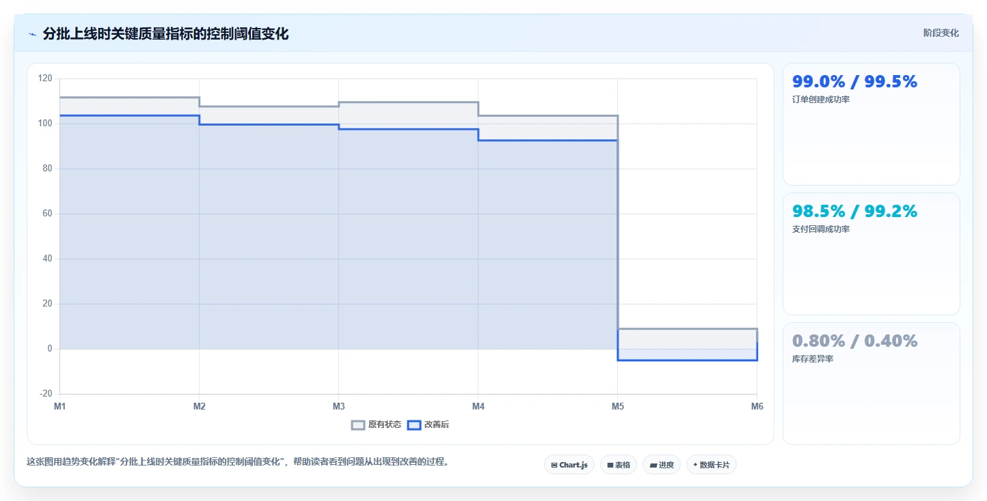
Task: Click the M1 x-axis label
Action: coord(60,407)
